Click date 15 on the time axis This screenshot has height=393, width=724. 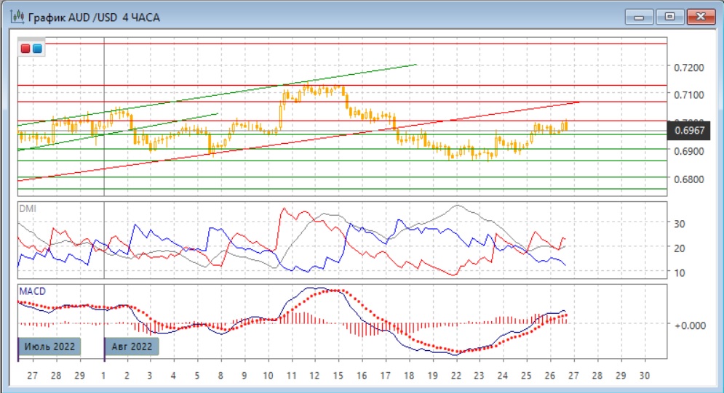(x=338, y=376)
